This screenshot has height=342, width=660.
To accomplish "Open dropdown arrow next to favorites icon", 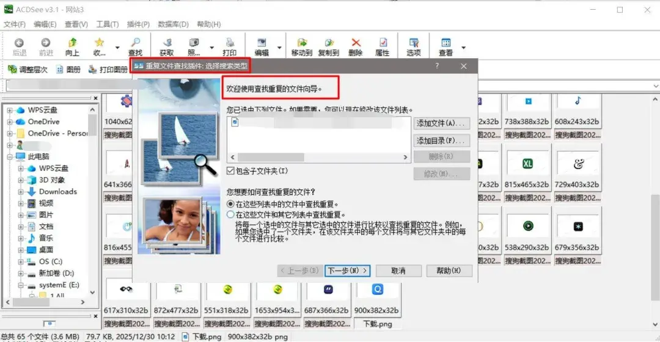I will tap(117, 48).
